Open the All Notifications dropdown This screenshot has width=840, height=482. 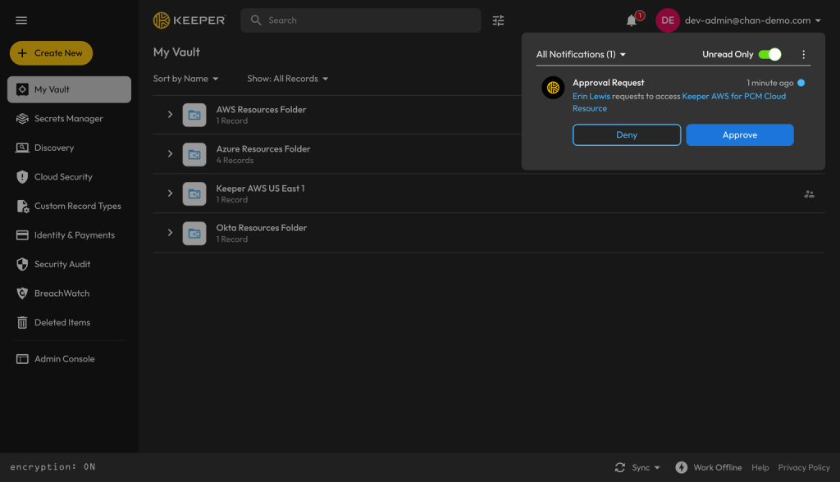pyautogui.click(x=582, y=55)
